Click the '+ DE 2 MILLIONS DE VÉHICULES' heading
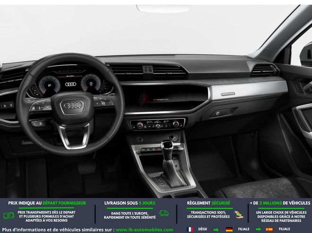The width and height of the screenshot is (312, 233). 280,203
